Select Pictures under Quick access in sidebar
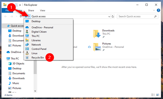The width and height of the screenshot is (163, 99). click(17, 45)
